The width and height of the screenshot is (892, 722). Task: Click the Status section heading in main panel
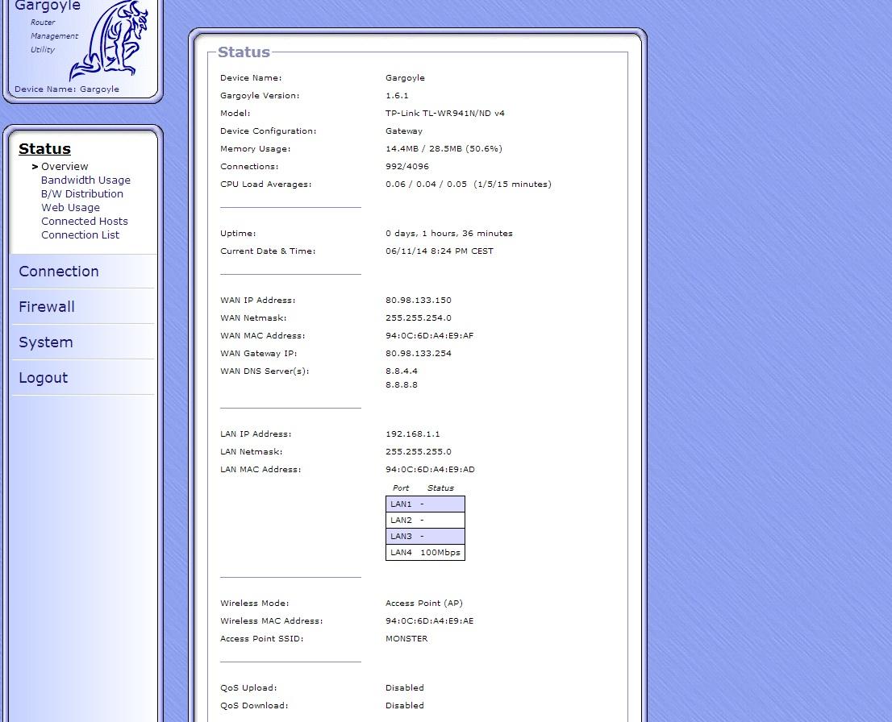244,52
